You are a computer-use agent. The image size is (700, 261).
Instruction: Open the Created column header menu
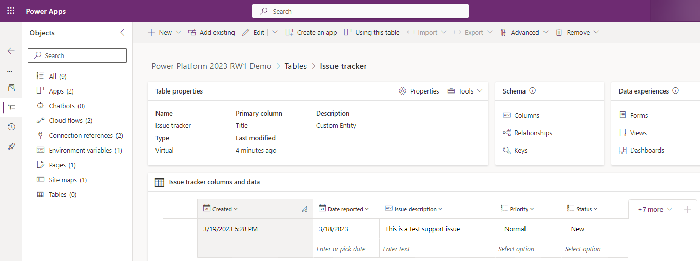click(221, 209)
